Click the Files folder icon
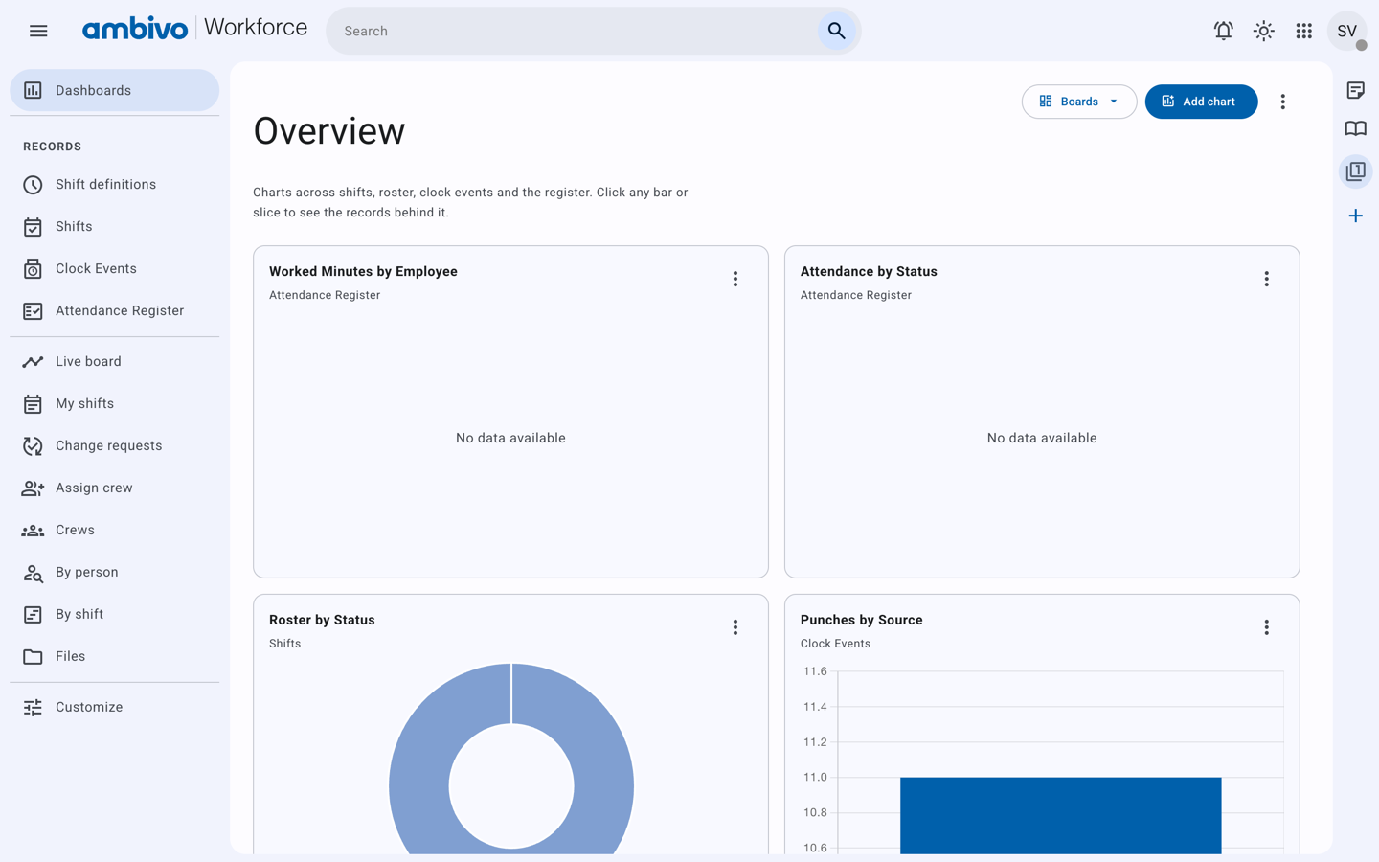 coord(33,656)
